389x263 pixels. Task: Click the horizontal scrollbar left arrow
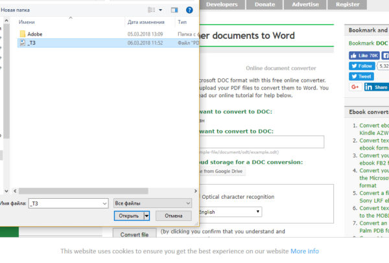[15, 191]
